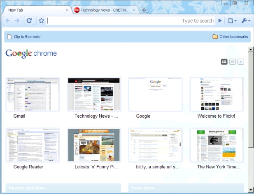Image resolution: width=254 pixels, height=194 pixels.
Task: Click the Gmail title link
Action: pyautogui.click(x=19, y=116)
